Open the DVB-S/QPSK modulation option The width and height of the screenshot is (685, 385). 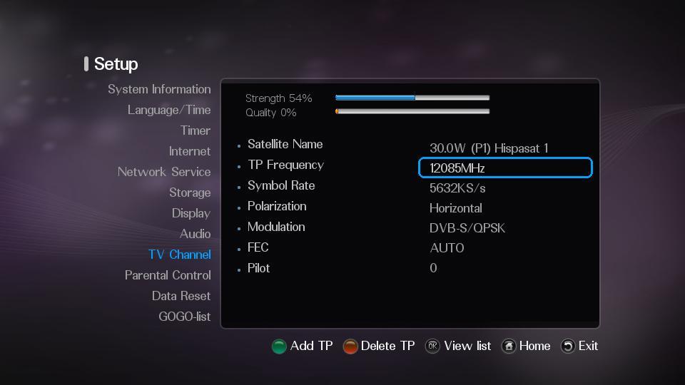click(x=467, y=228)
